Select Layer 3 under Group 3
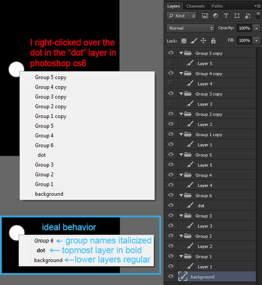The width and height of the screenshot is (262, 285). [210, 226]
